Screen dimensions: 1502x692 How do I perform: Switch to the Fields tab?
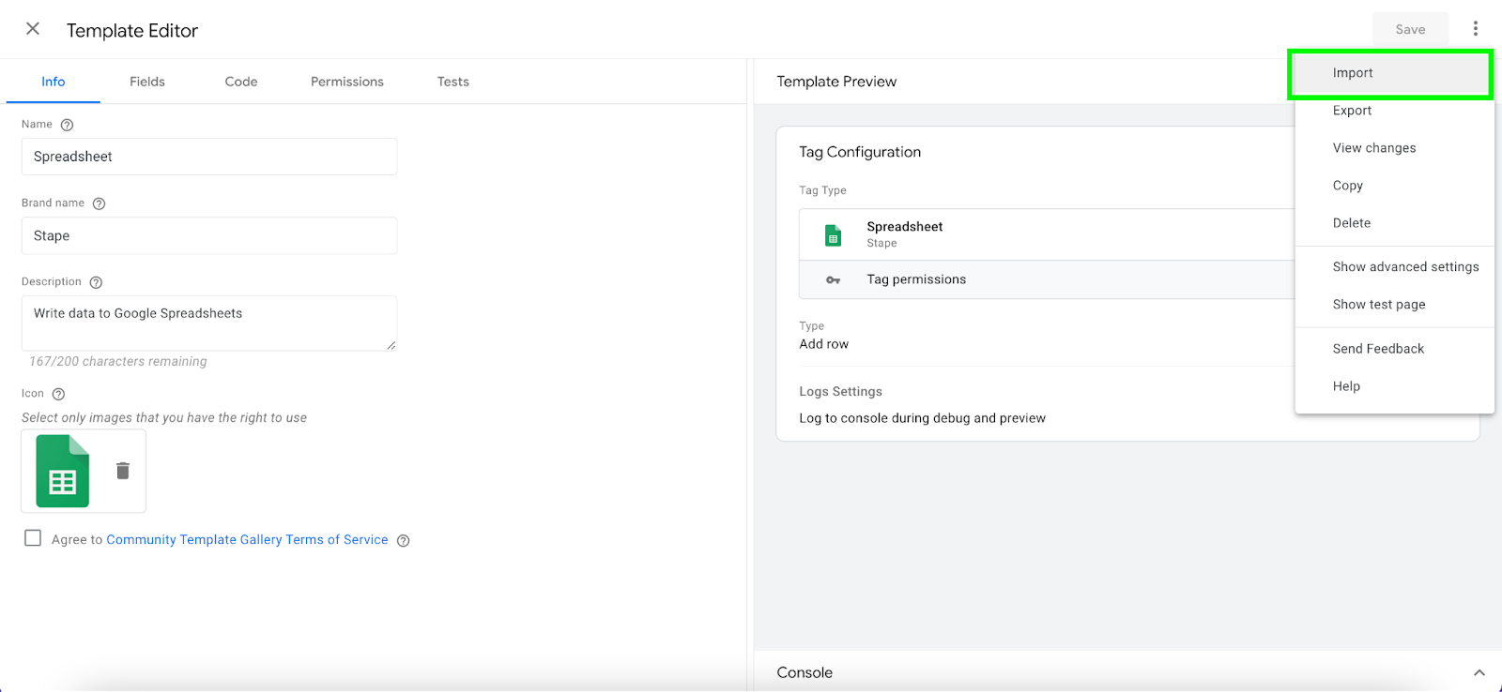coord(147,82)
